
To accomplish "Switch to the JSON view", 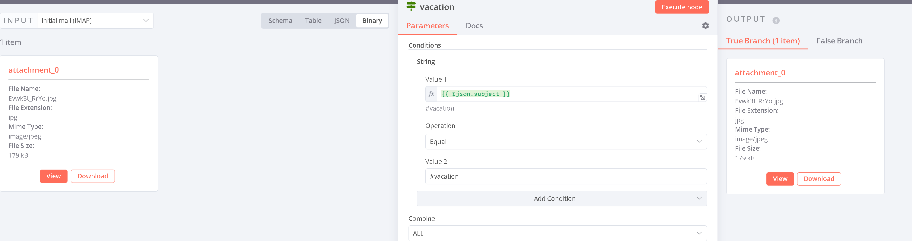I will click(x=341, y=20).
